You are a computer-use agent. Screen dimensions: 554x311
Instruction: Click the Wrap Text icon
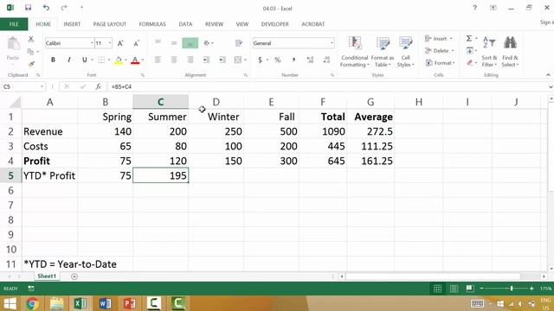pyautogui.click(x=239, y=42)
